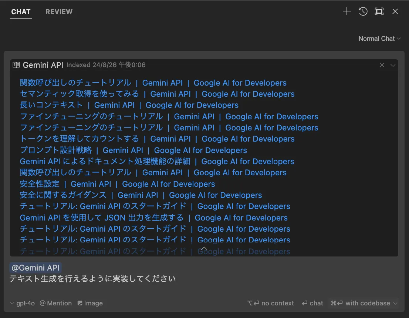Click into the prompt text テキスト生成を行えるように実装してください
The height and width of the screenshot is (318, 409).
92,279
